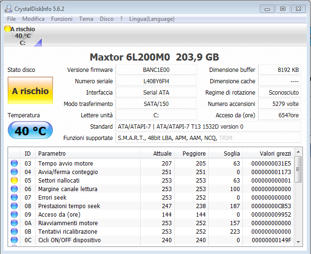This screenshot has height=254, width=311.
Task: Click blue status icon for Margine canale lettura
Action: [x=14, y=189]
